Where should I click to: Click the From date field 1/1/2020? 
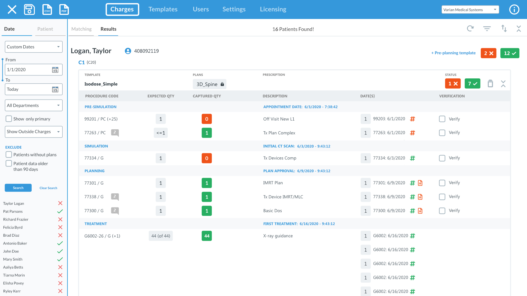coord(34,70)
